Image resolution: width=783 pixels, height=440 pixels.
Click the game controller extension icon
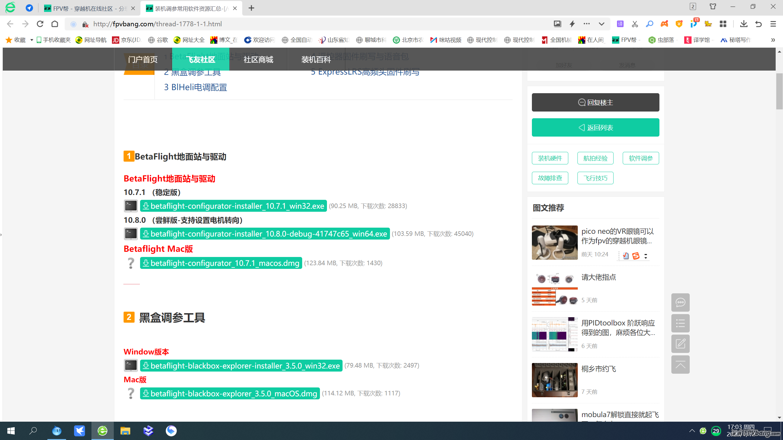tap(664, 24)
